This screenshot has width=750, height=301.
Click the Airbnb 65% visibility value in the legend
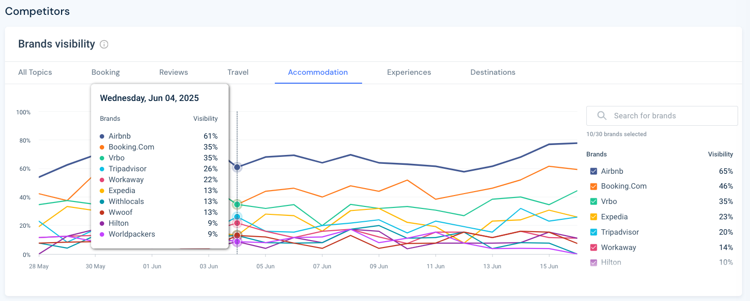[x=726, y=171]
